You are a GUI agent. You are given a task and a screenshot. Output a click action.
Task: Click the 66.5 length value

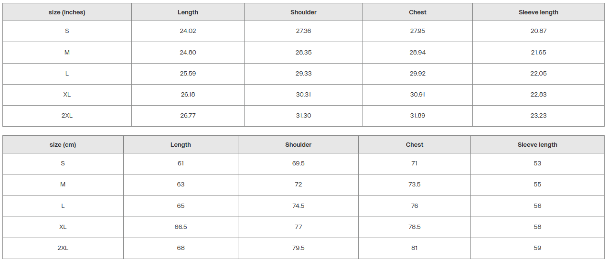(x=181, y=227)
